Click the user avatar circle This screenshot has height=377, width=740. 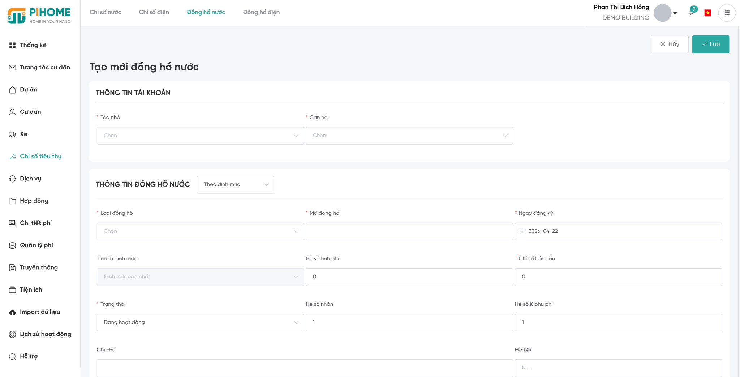(x=663, y=13)
